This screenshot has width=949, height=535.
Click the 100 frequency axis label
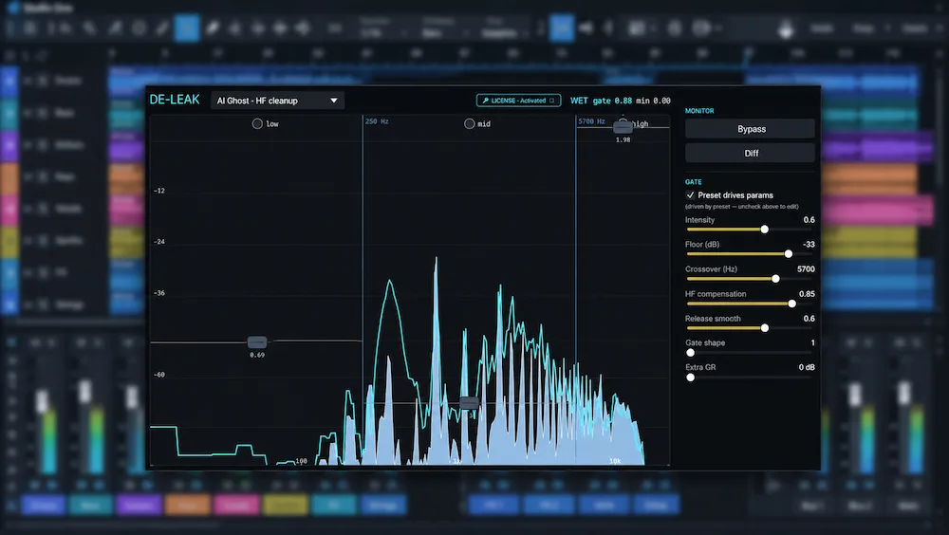pyautogui.click(x=301, y=461)
